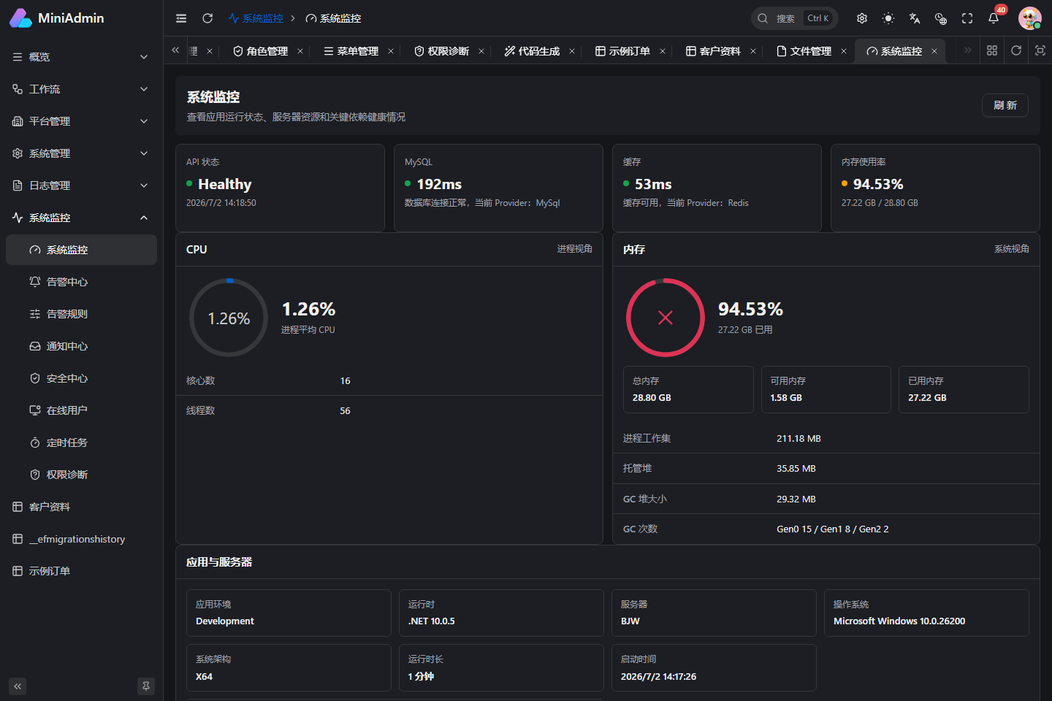Open the user avatar menu

(1030, 18)
